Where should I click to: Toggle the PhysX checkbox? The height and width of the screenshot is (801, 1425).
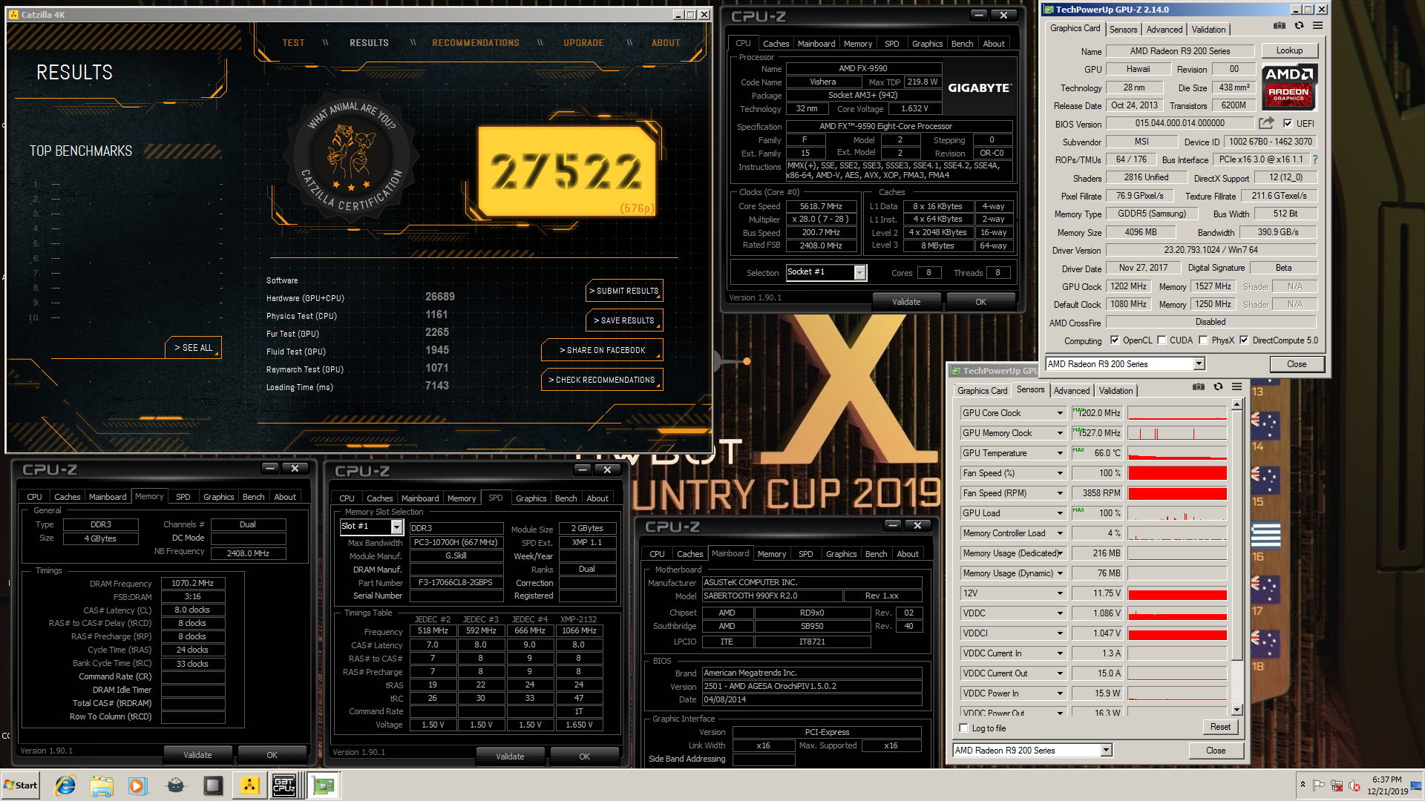click(x=1204, y=340)
